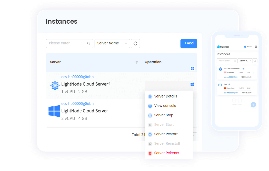This screenshot has width=269, height=171.
Task: Click the 'Please enter' field on the phone
Action: [x=227, y=61]
